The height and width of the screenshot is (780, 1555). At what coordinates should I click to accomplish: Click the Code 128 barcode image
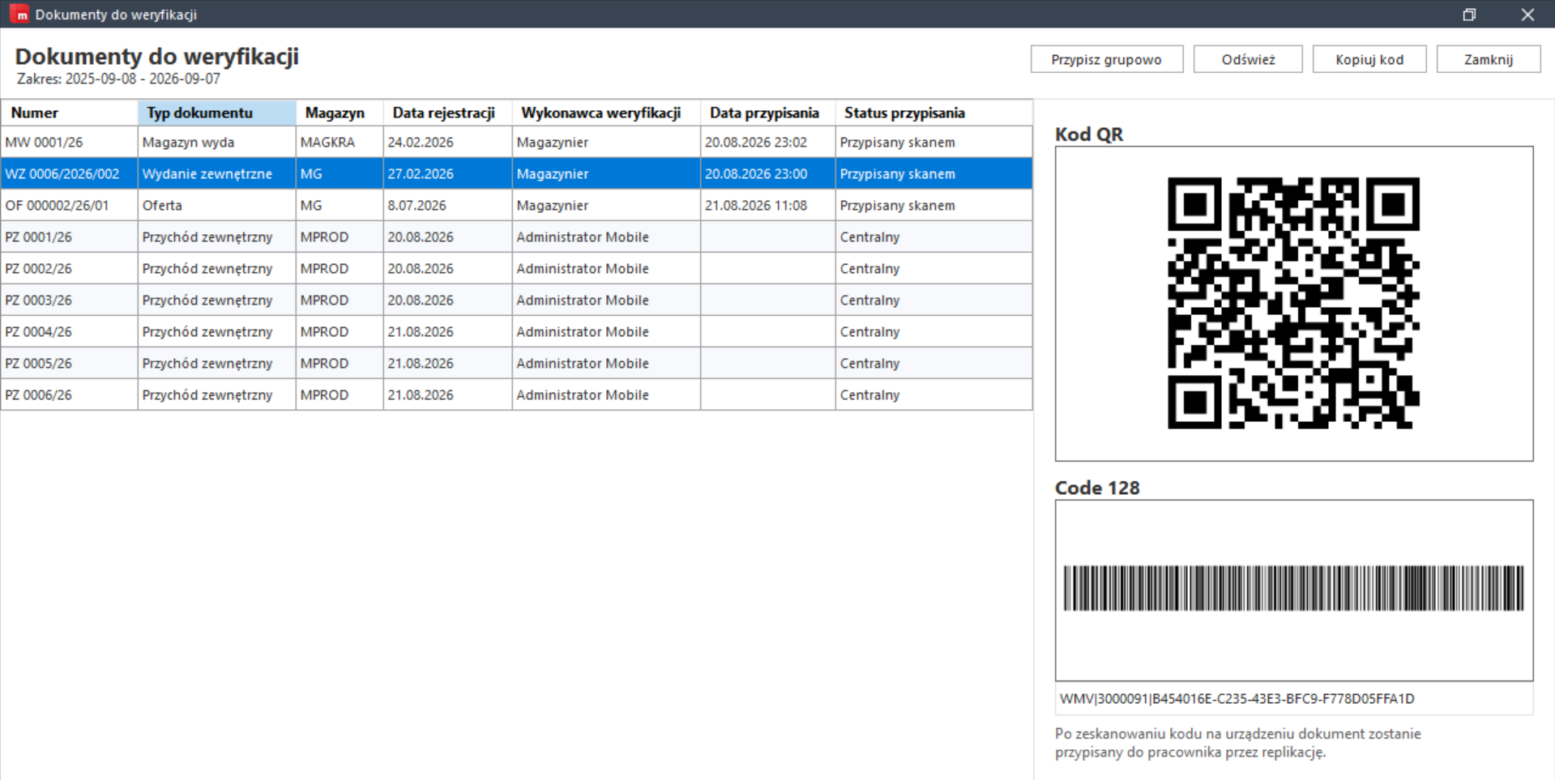(x=1294, y=588)
